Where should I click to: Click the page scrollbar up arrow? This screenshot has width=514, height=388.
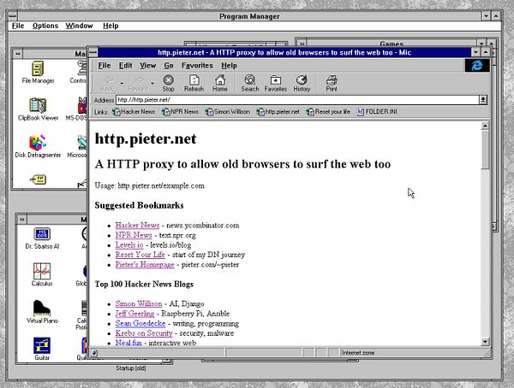[x=485, y=126]
